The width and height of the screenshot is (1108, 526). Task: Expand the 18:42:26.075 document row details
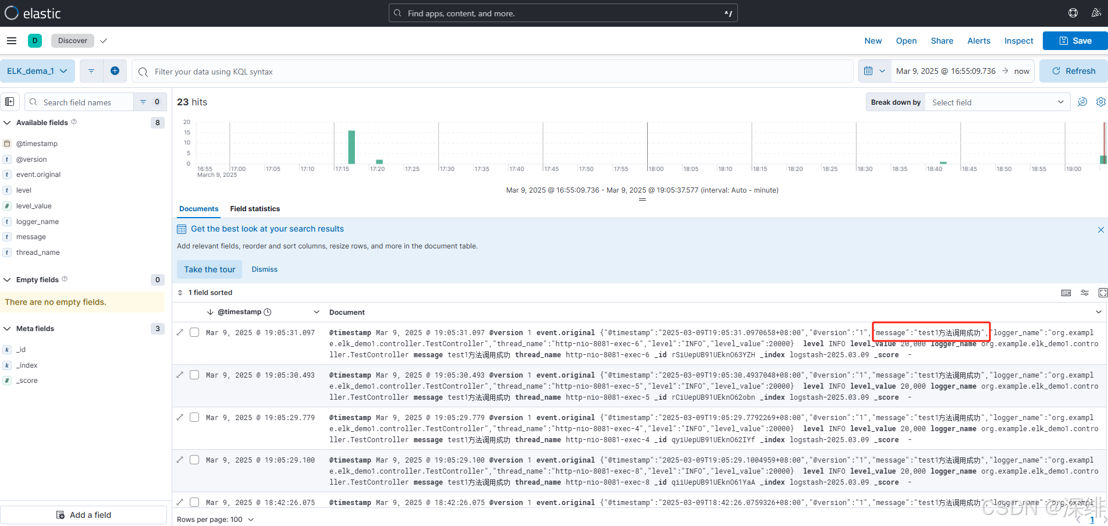point(180,502)
